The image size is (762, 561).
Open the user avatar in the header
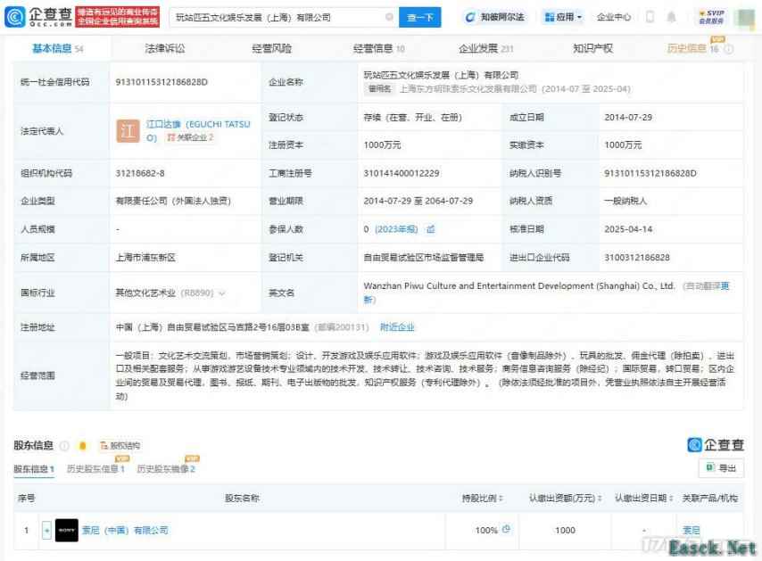tap(743, 18)
